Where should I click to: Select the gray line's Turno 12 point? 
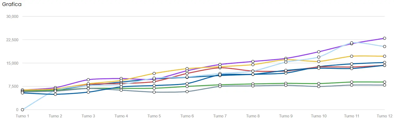tap(385, 85)
